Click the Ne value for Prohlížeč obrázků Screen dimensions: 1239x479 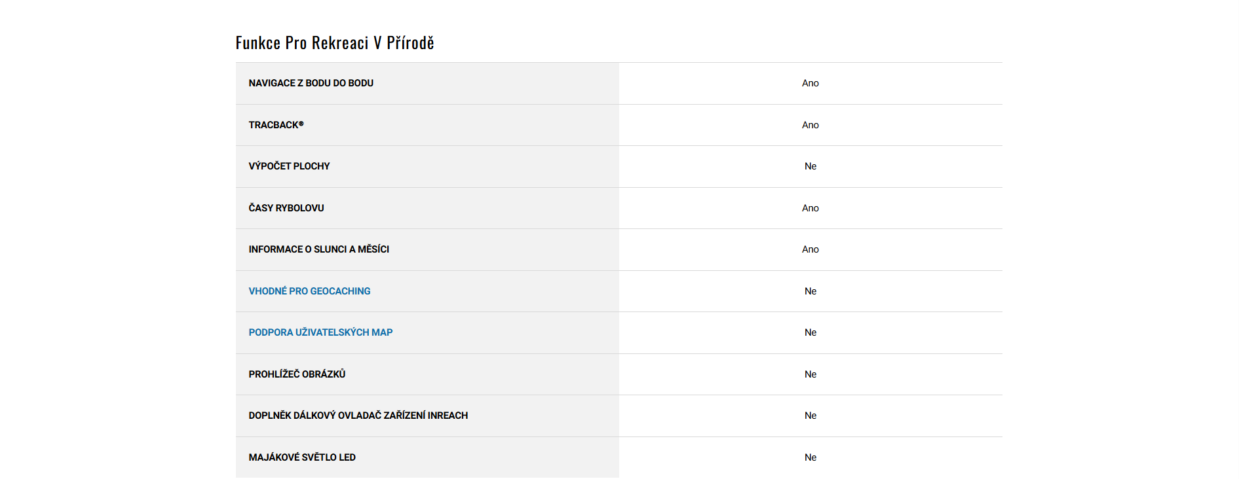[810, 374]
